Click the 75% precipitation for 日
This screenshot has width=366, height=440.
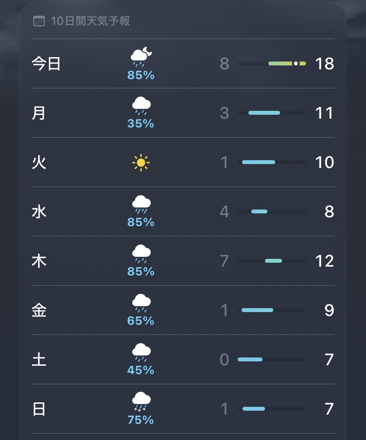click(x=141, y=419)
